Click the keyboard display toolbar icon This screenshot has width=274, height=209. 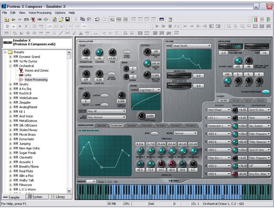click(x=162, y=19)
